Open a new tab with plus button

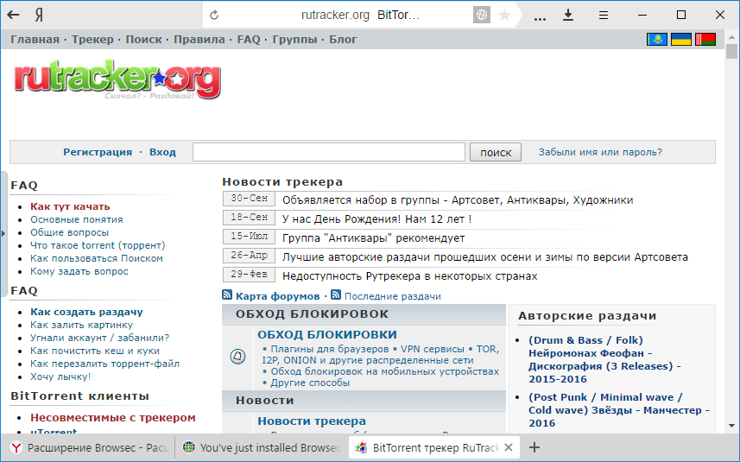(534, 447)
